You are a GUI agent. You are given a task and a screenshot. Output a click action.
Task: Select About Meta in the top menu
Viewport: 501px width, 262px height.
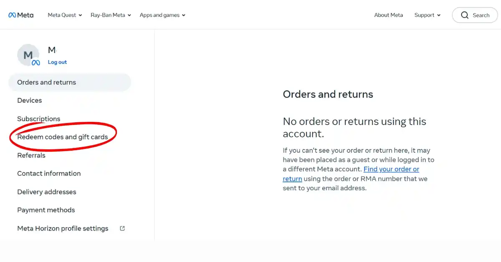(388, 15)
